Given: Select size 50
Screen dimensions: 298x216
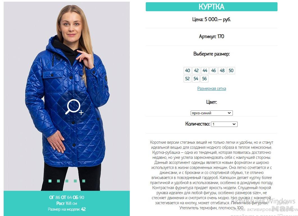Looking at the screenshot, I should [231, 71].
